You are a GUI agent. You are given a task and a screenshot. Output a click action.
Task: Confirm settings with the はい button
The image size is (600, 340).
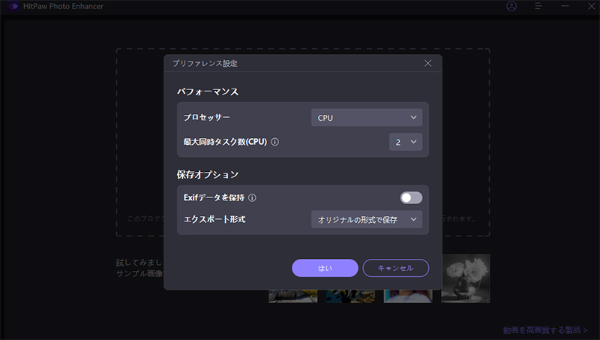point(325,268)
